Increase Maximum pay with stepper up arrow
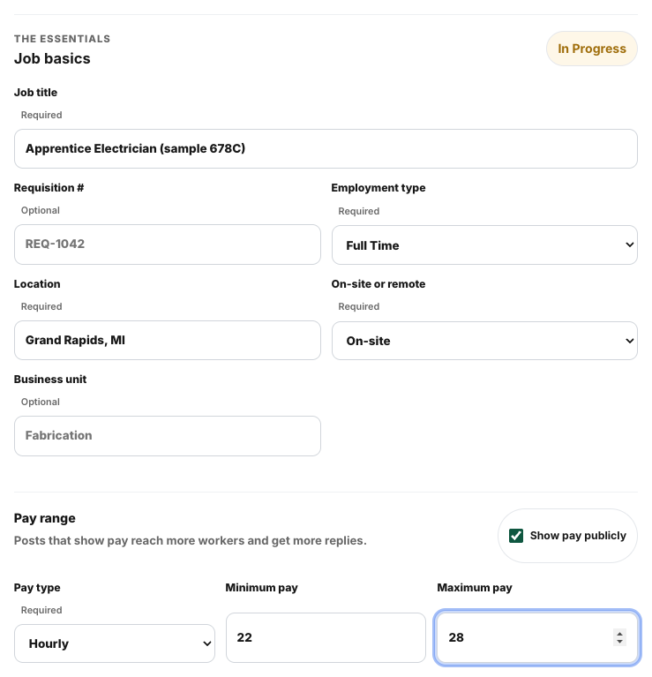The width and height of the screenshot is (652, 677). (x=619, y=634)
